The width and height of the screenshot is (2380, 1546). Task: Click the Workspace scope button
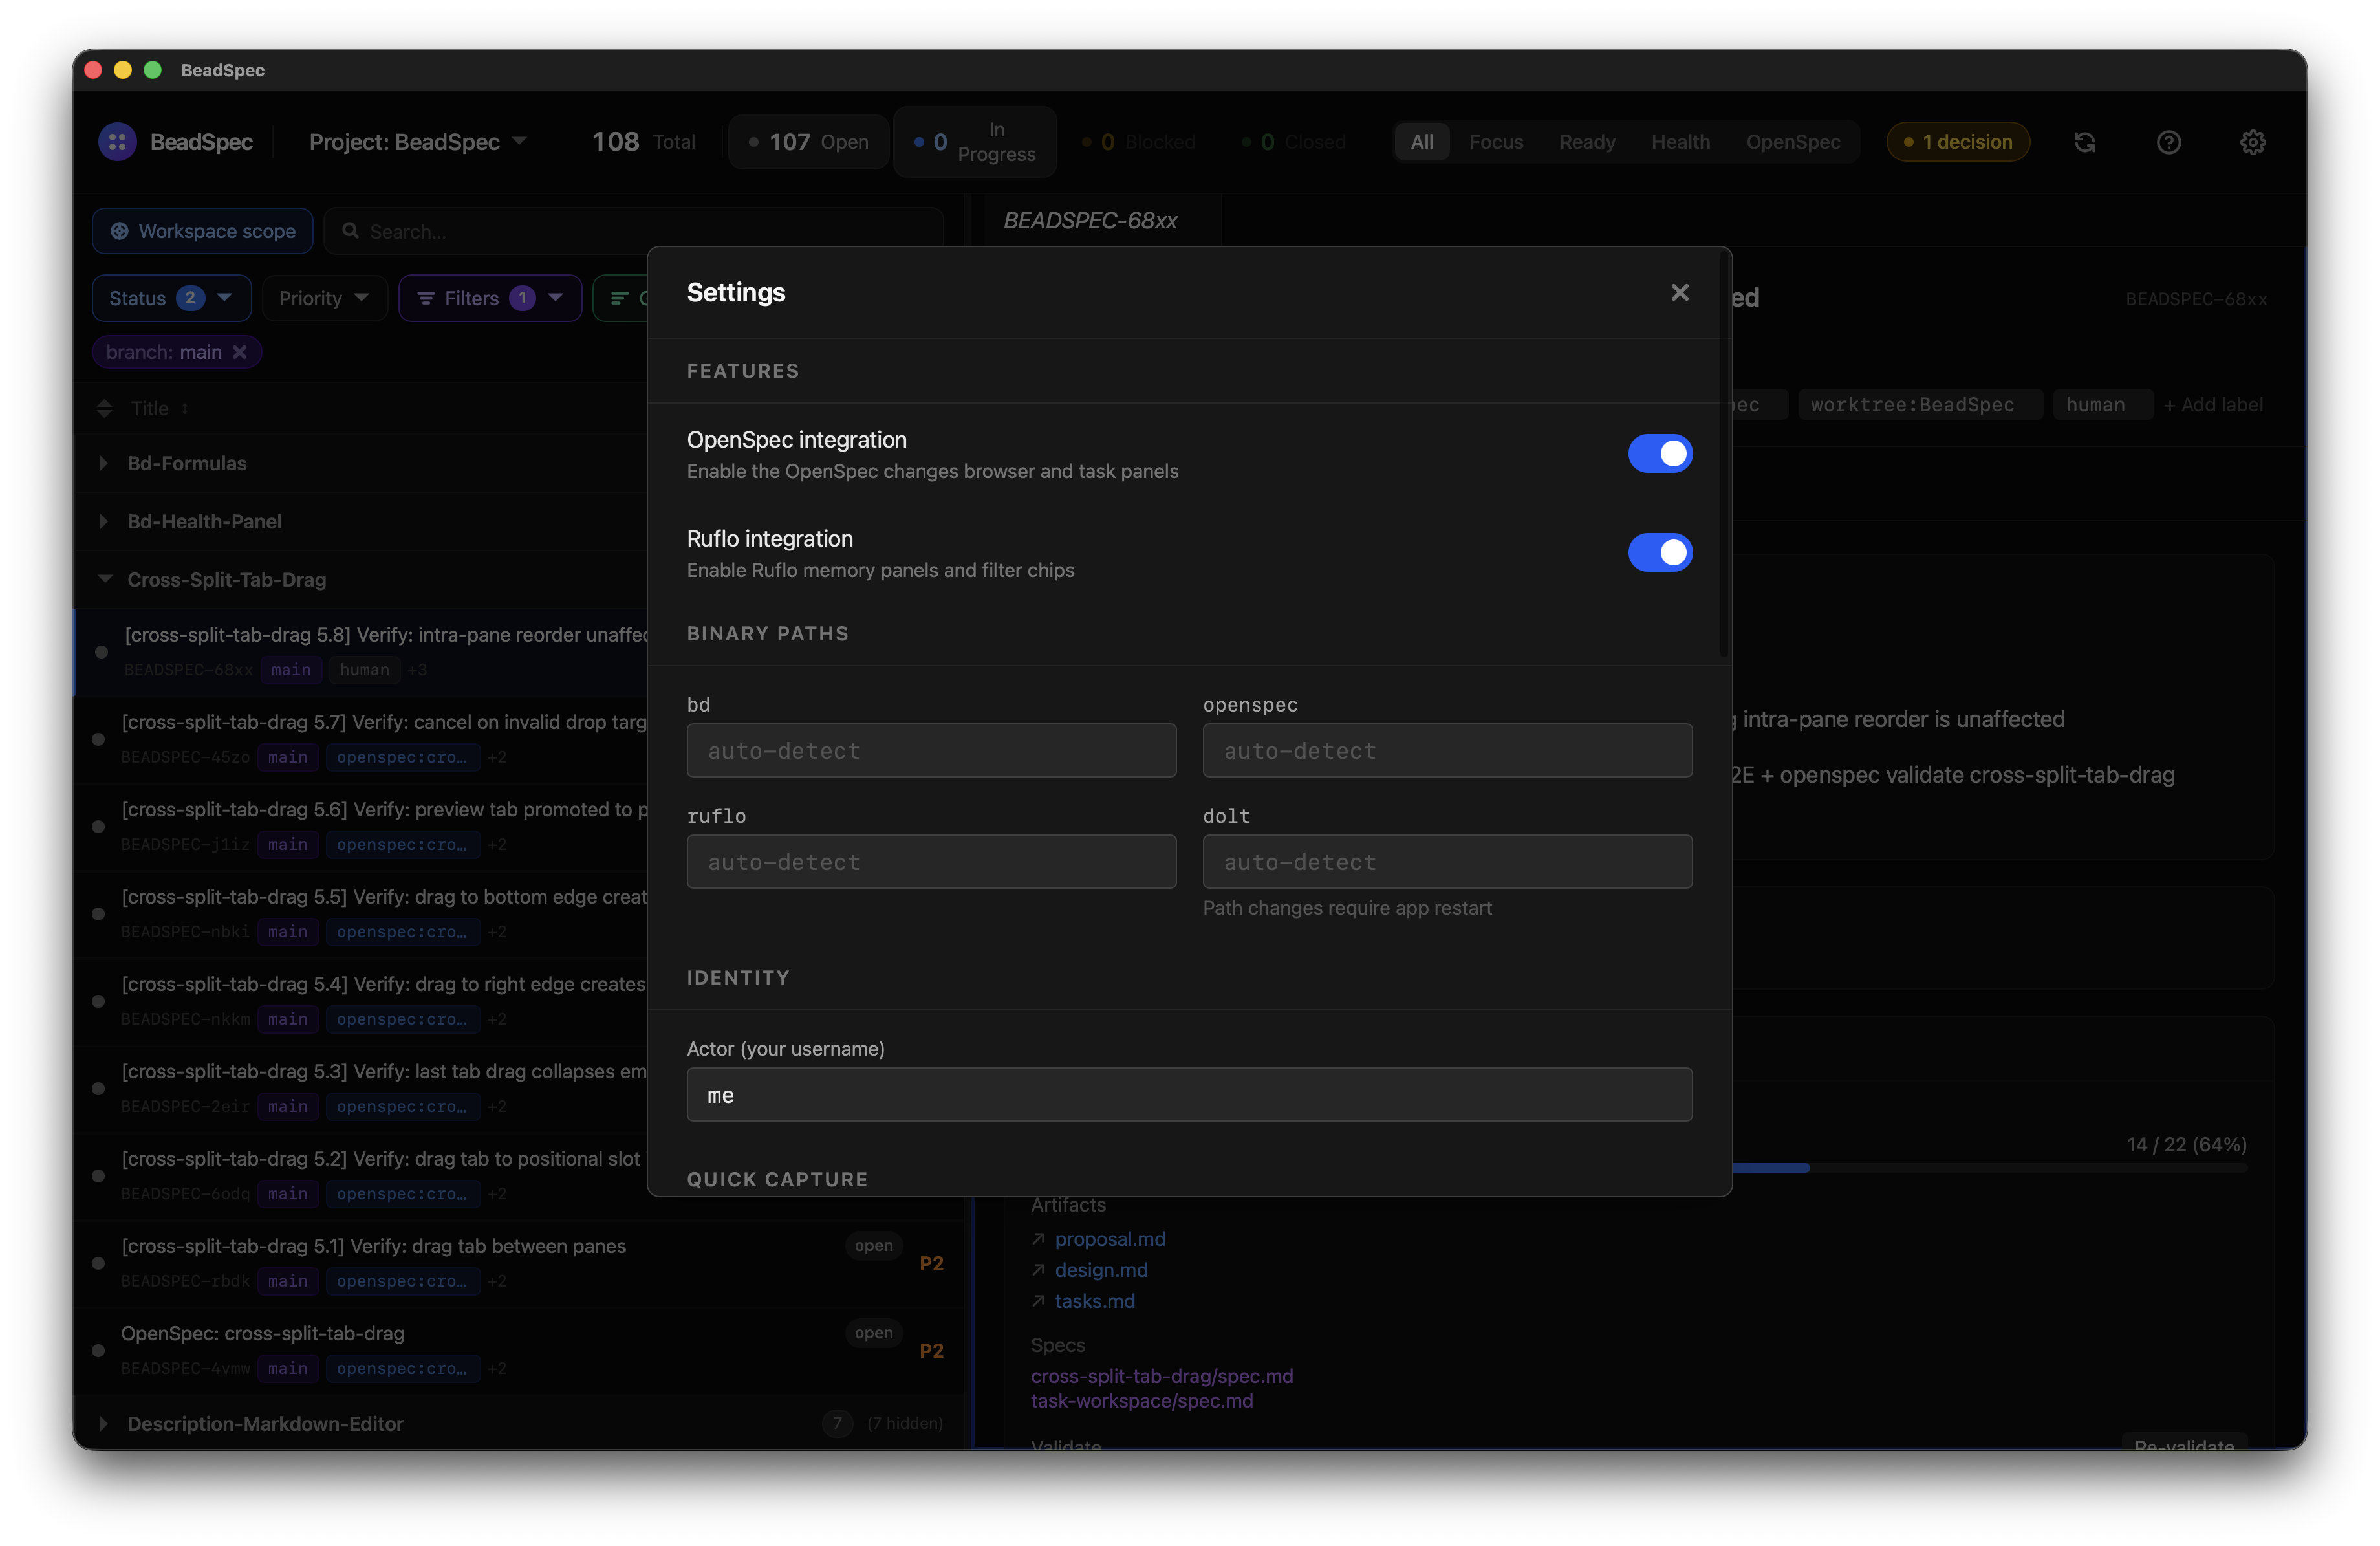(x=202, y=231)
